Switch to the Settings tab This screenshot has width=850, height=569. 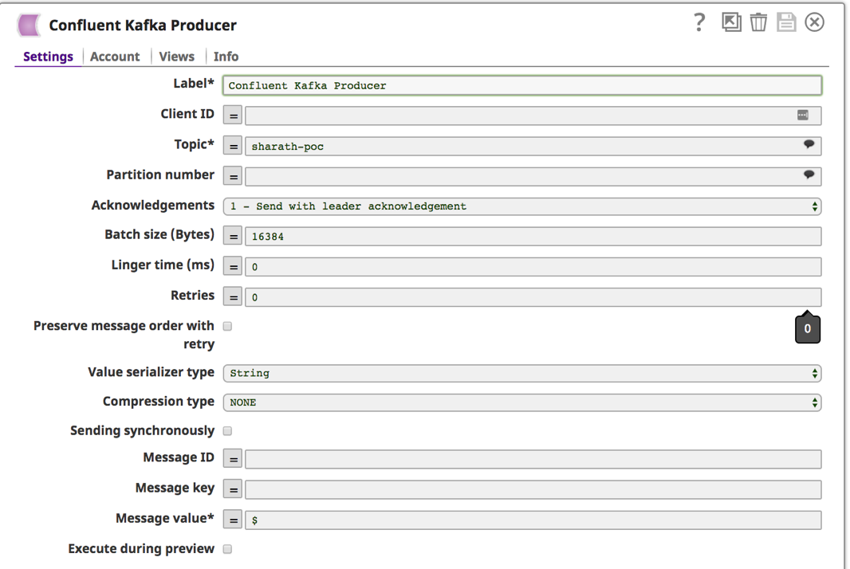pyautogui.click(x=49, y=57)
